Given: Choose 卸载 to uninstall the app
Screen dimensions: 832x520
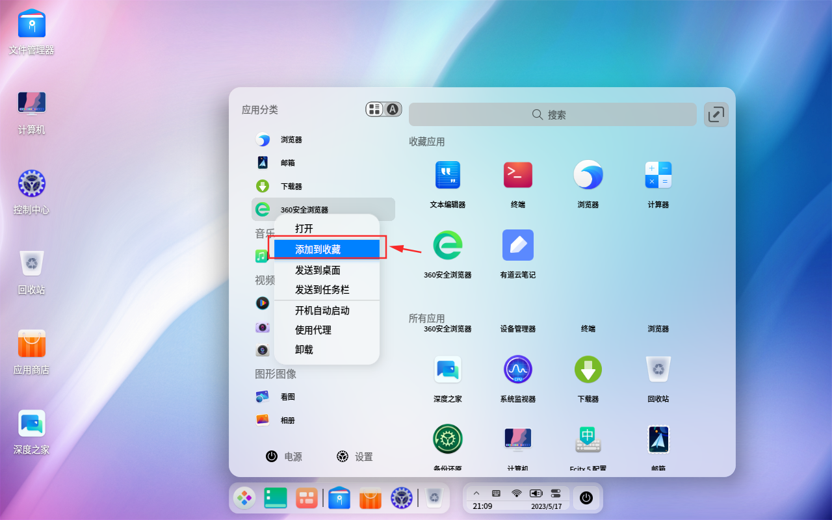Looking at the screenshot, I should 303,349.
